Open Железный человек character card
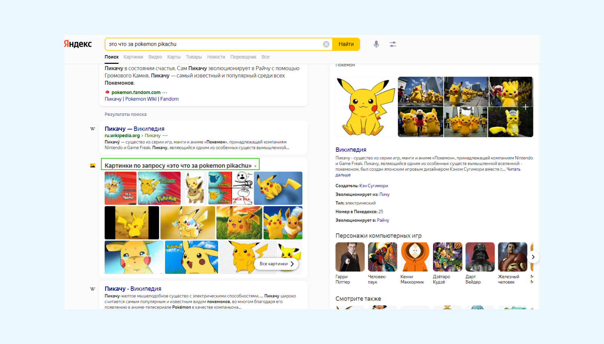 tap(512, 263)
